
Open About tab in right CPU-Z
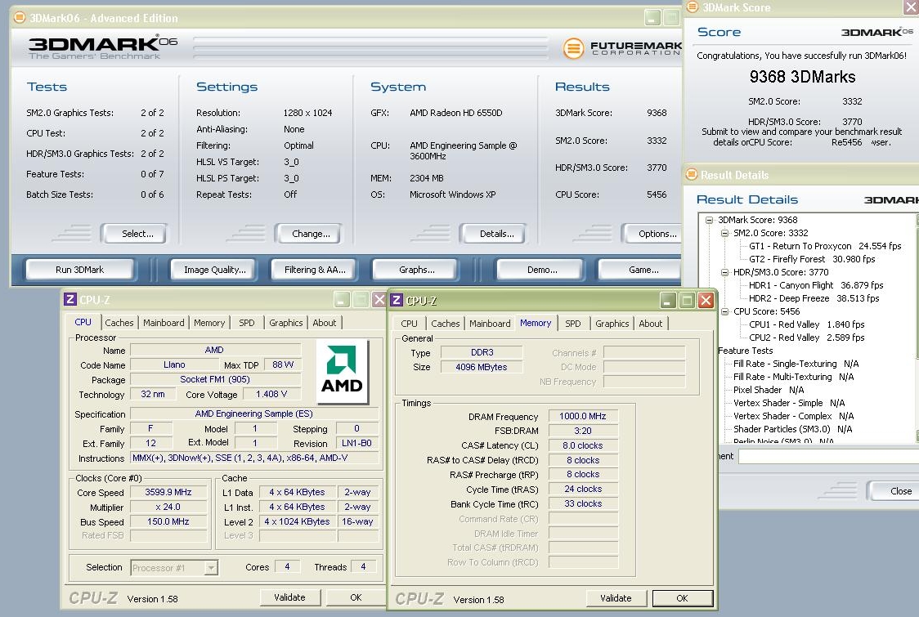(651, 324)
